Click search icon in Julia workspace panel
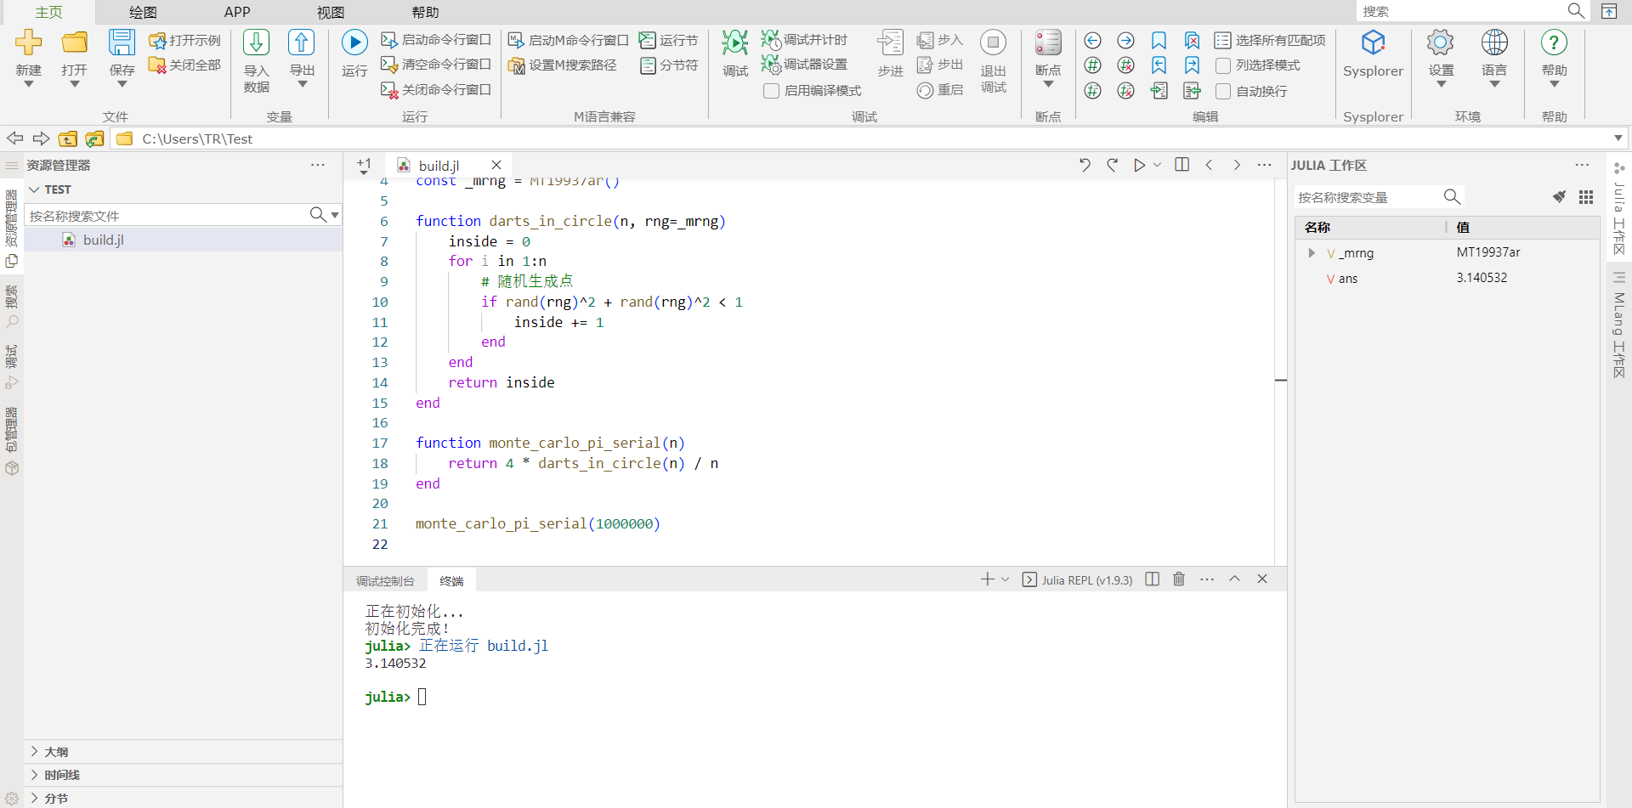This screenshot has height=808, width=1632. click(1452, 197)
